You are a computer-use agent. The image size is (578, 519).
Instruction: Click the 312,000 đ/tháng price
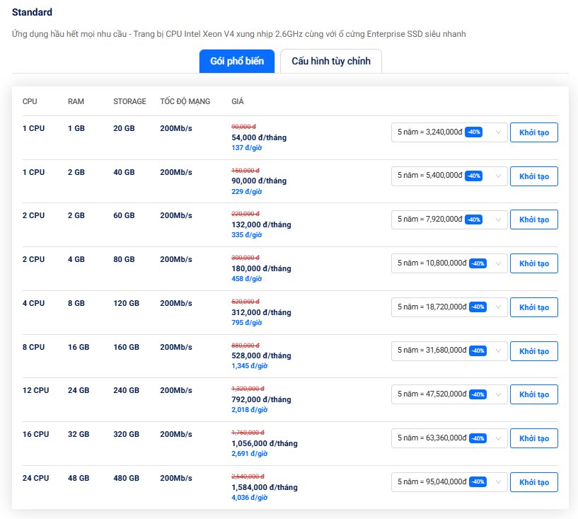(x=261, y=312)
